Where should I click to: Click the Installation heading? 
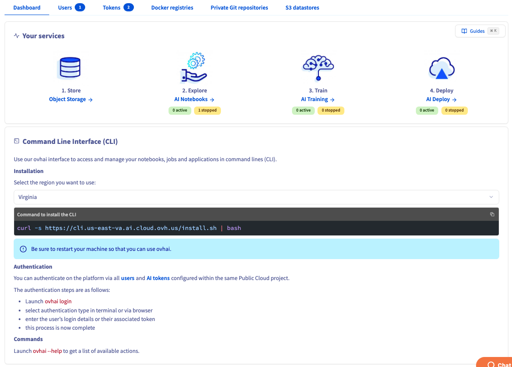pos(28,171)
